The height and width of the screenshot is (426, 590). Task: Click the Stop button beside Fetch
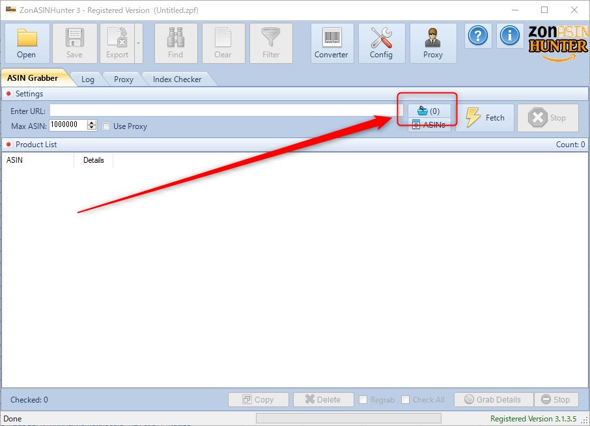point(548,118)
